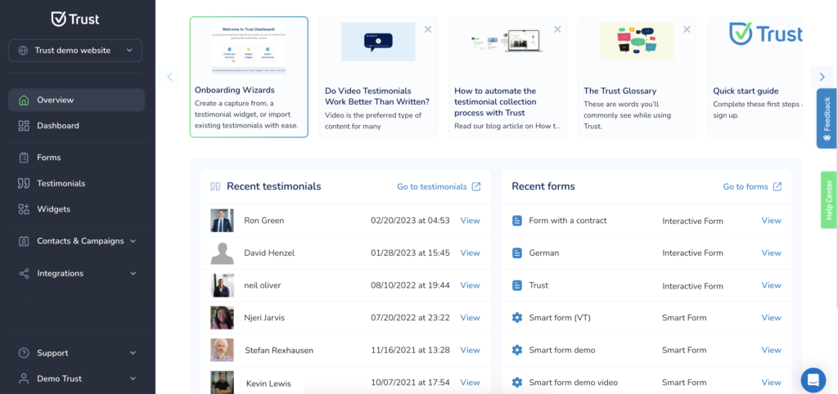The height and width of the screenshot is (394, 838).
Task: View Ron Green's testimonial
Action: [471, 221]
